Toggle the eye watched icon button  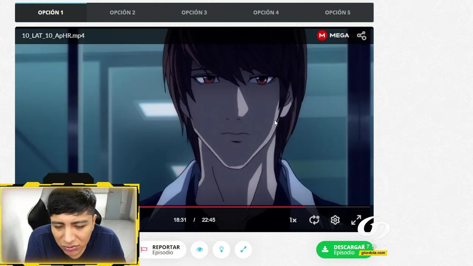[200, 250]
